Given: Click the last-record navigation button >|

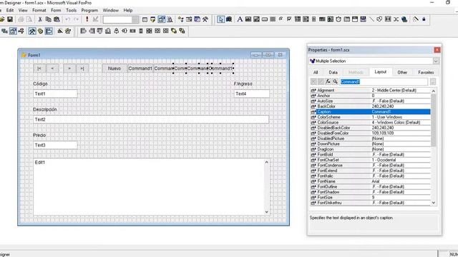Looking at the screenshot, I should (82, 69).
